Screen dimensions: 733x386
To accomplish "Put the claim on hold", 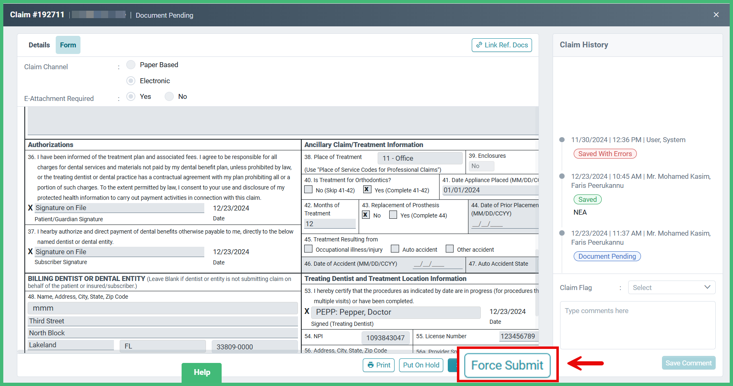I will [x=421, y=365].
